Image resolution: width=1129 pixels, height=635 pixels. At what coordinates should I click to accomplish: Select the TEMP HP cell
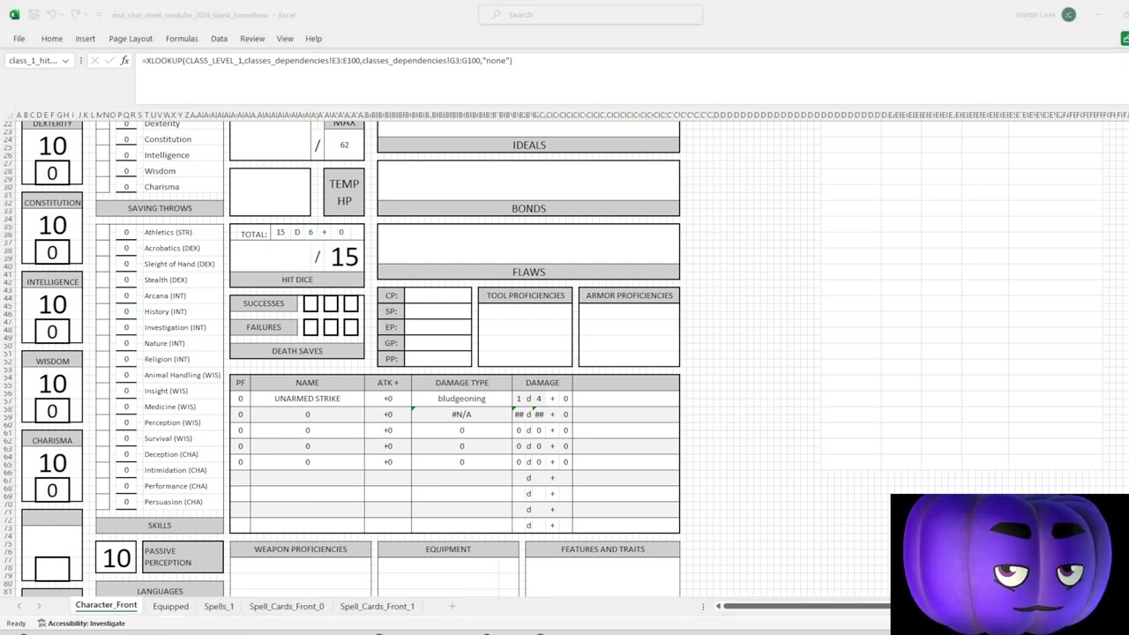[344, 192]
